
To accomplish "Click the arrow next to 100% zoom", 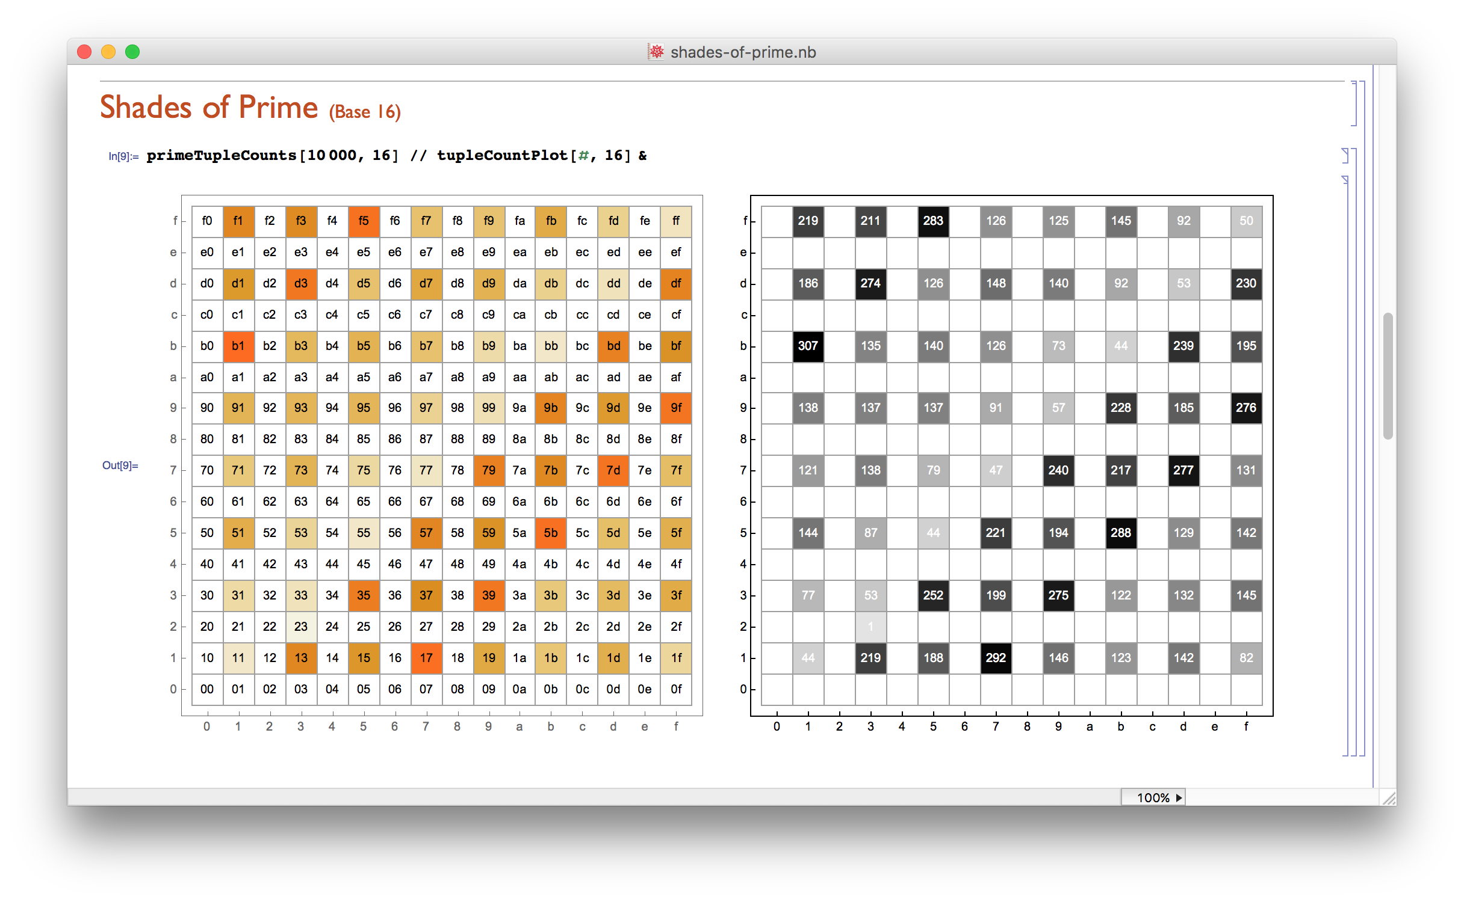I will [x=1179, y=797].
